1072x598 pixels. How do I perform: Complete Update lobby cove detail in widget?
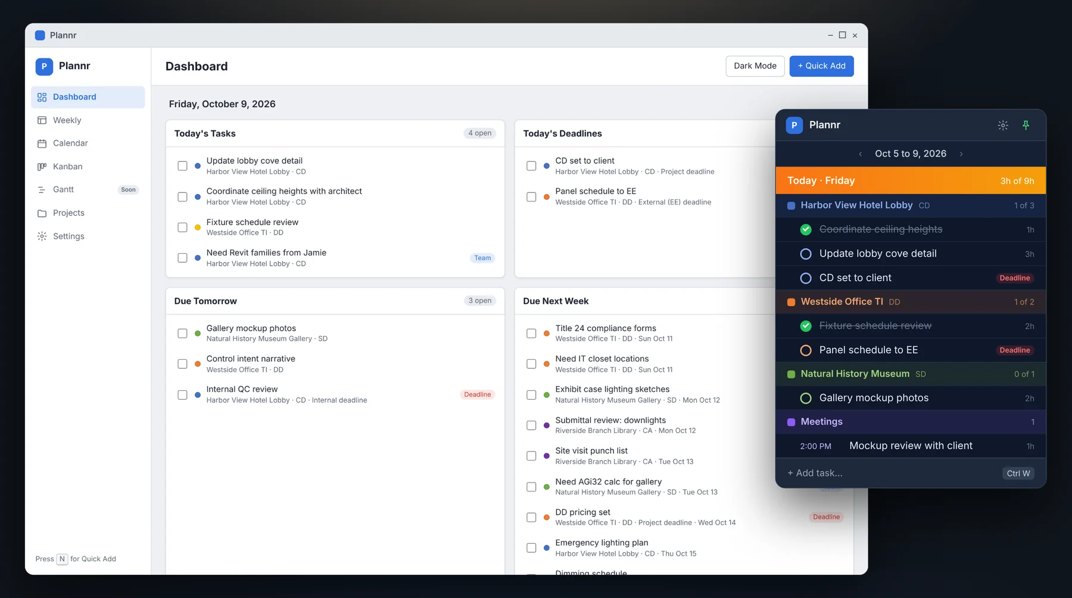pos(806,254)
